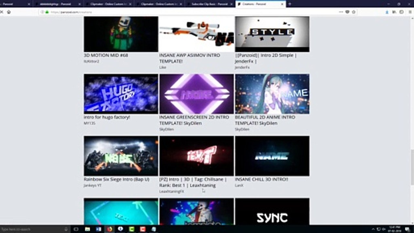Visit author LeaxhtaningFX's profile
Screen dimensions: 414x233
[171, 191]
